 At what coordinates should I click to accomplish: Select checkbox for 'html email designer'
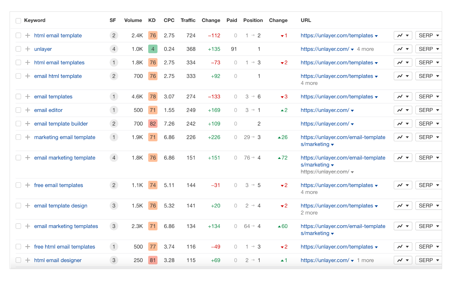(x=18, y=260)
